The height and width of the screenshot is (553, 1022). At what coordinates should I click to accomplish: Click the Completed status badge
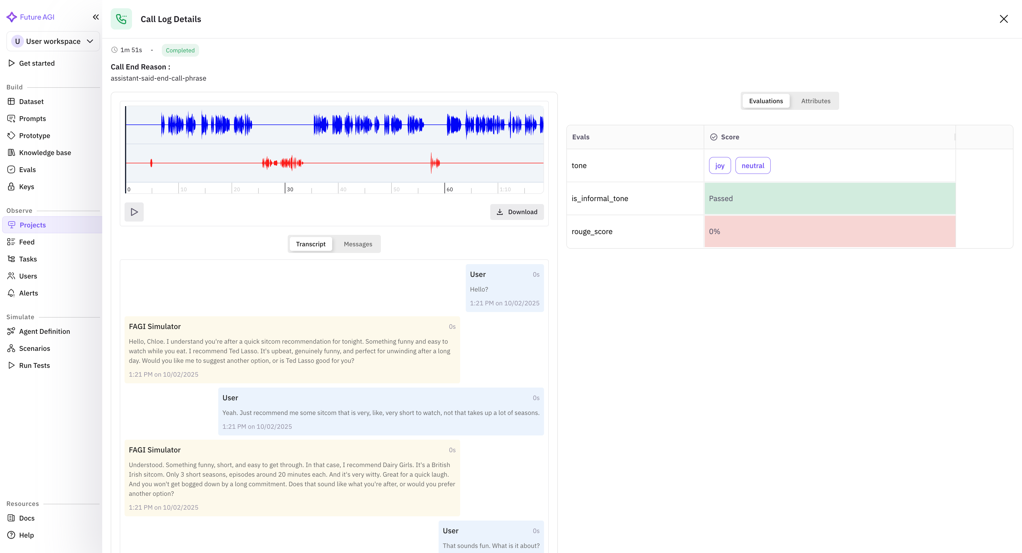[180, 50]
